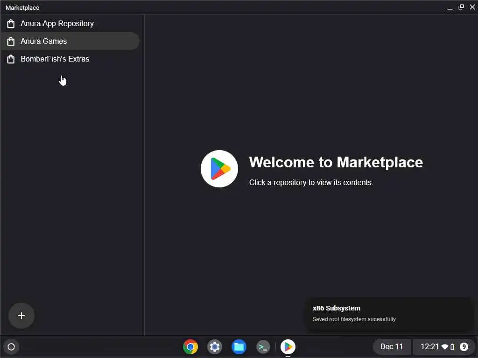Open the Files app from the shelf
The height and width of the screenshot is (358, 478).
(x=239, y=347)
